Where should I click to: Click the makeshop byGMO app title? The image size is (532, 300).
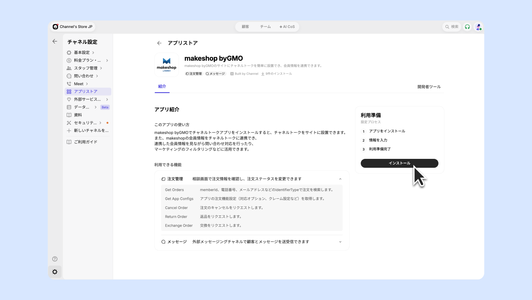[213, 58]
